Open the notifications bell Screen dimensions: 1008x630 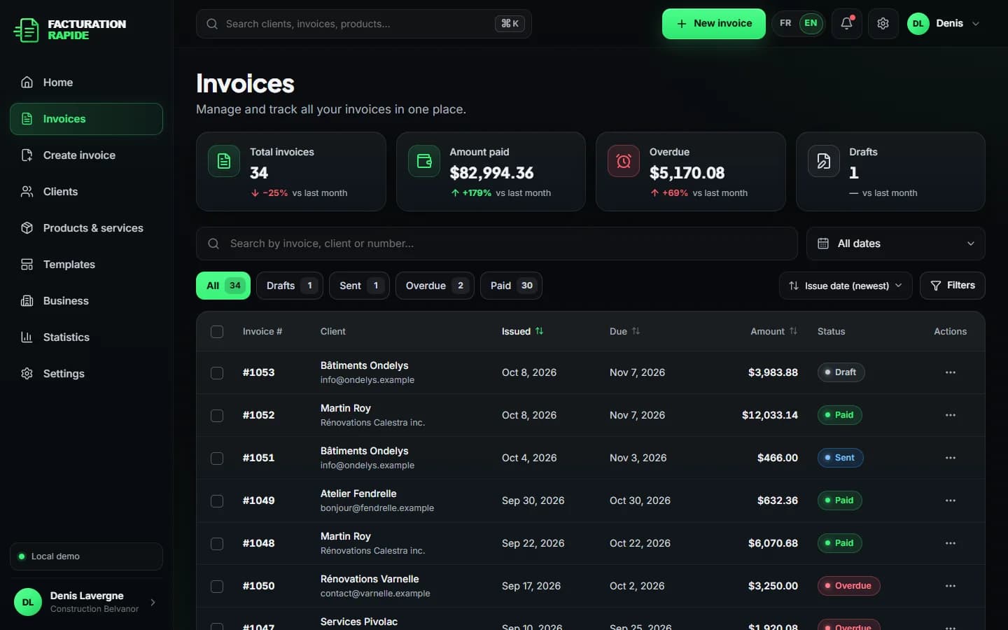coord(846,24)
